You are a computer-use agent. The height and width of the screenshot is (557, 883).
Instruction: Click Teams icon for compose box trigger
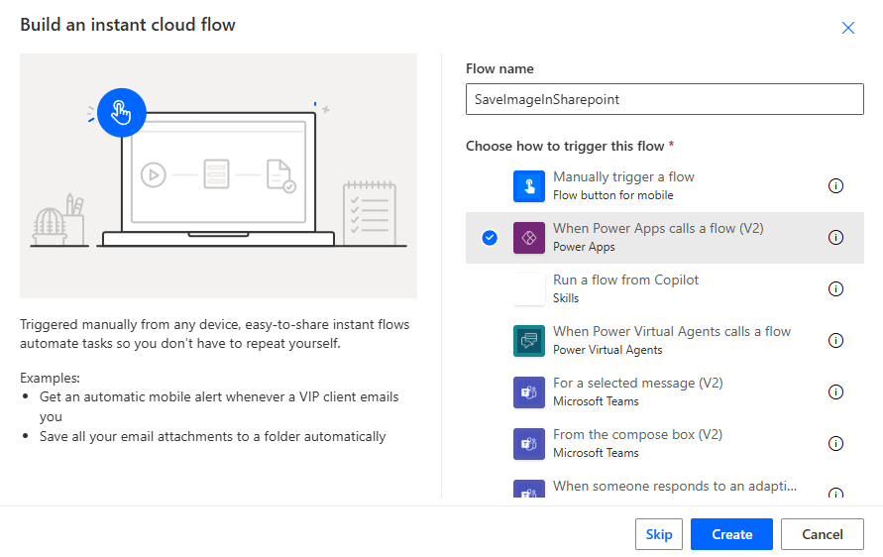point(529,444)
